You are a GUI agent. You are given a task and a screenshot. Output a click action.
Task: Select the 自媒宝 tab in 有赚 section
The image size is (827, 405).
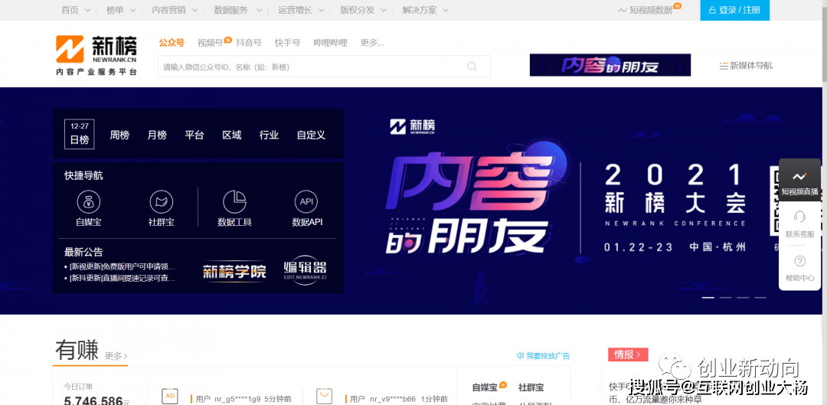pyautogui.click(x=485, y=387)
